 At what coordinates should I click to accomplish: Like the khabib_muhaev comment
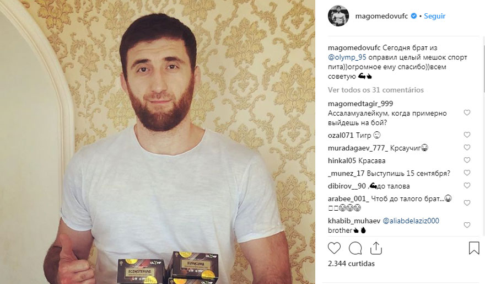coord(467,225)
